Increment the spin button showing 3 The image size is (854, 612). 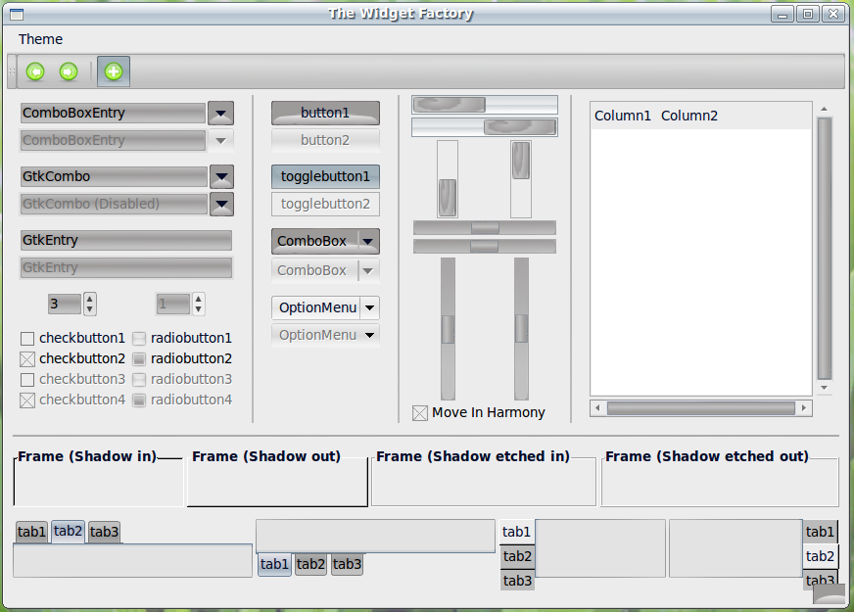pos(90,299)
